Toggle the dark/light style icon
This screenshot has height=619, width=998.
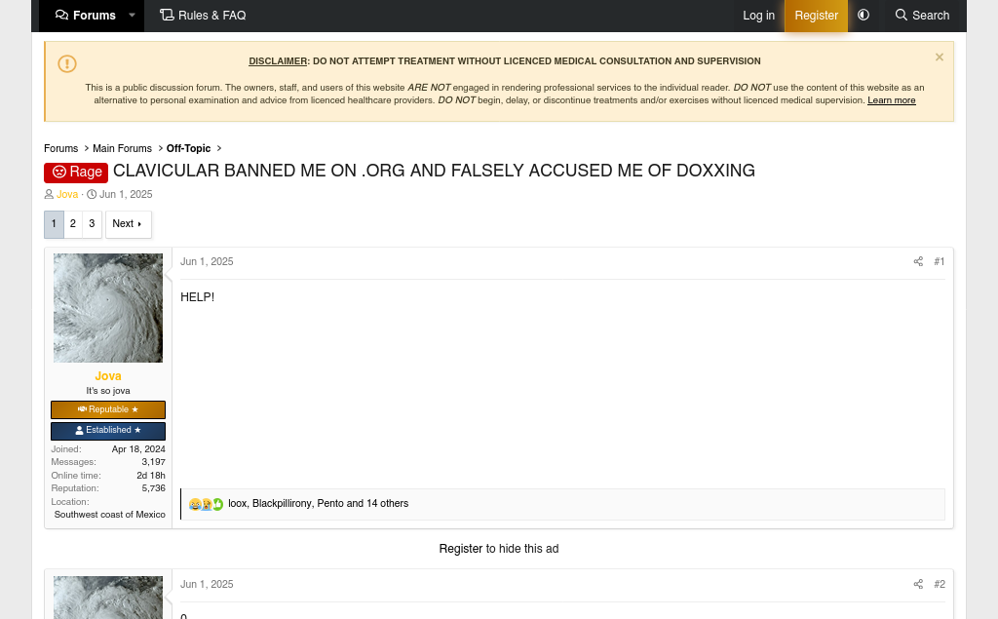(x=864, y=16)
